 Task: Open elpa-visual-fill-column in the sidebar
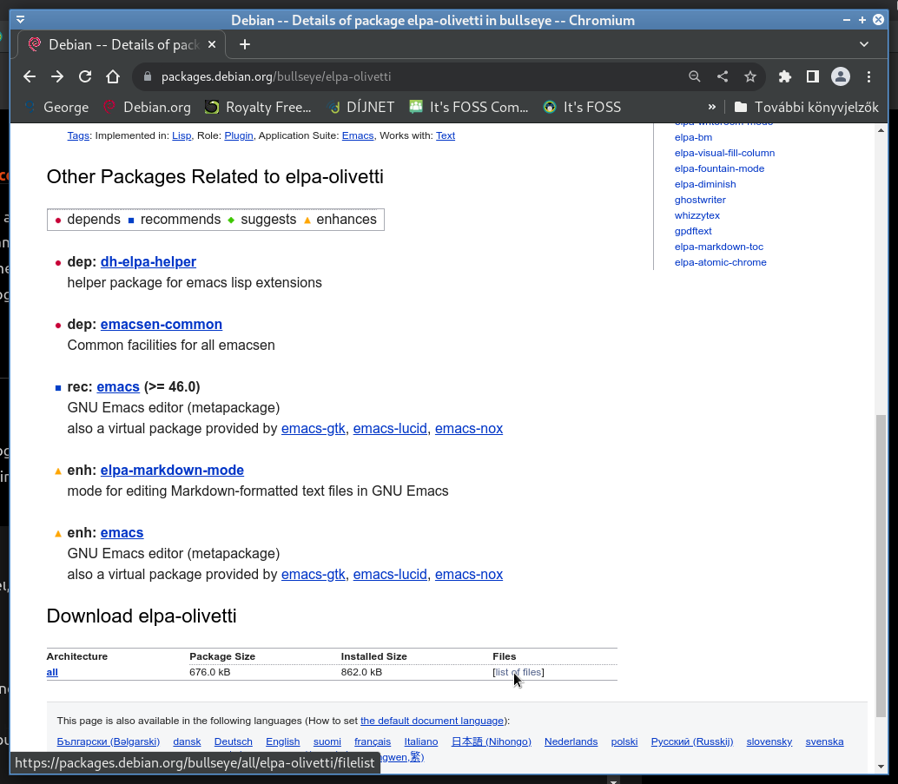click(x=724, y=153)
